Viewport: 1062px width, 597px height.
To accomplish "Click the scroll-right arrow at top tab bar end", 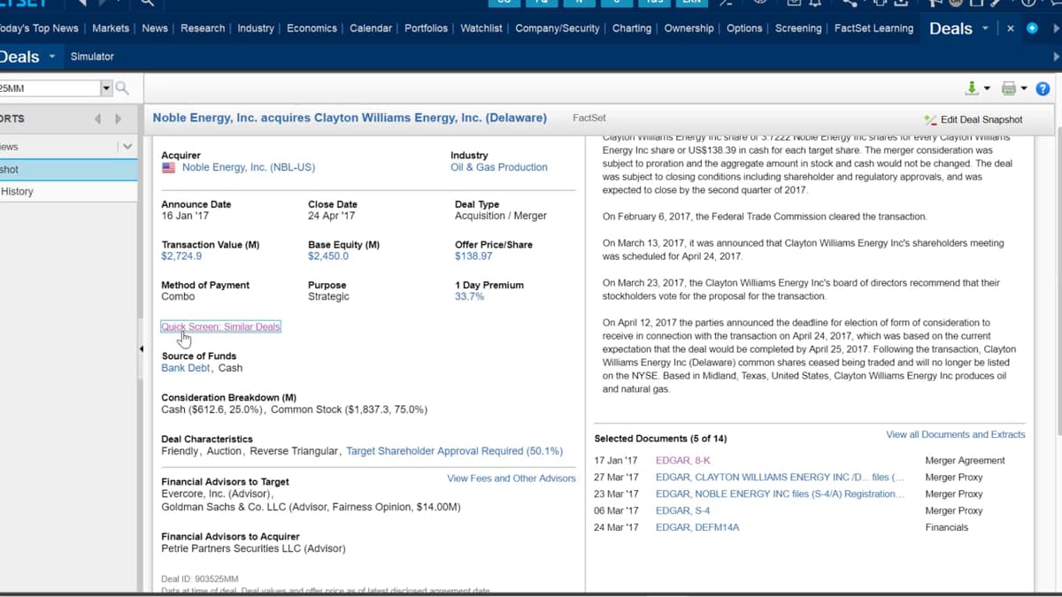I will click(x=1055, y=28).
